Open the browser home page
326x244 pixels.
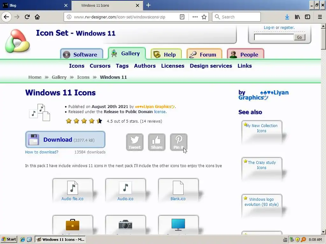pos(37,17)
